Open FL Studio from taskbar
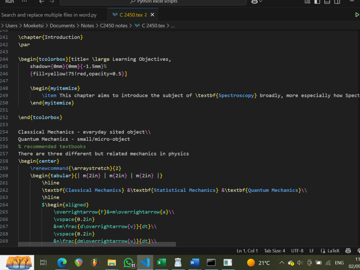 click(95, 262)
